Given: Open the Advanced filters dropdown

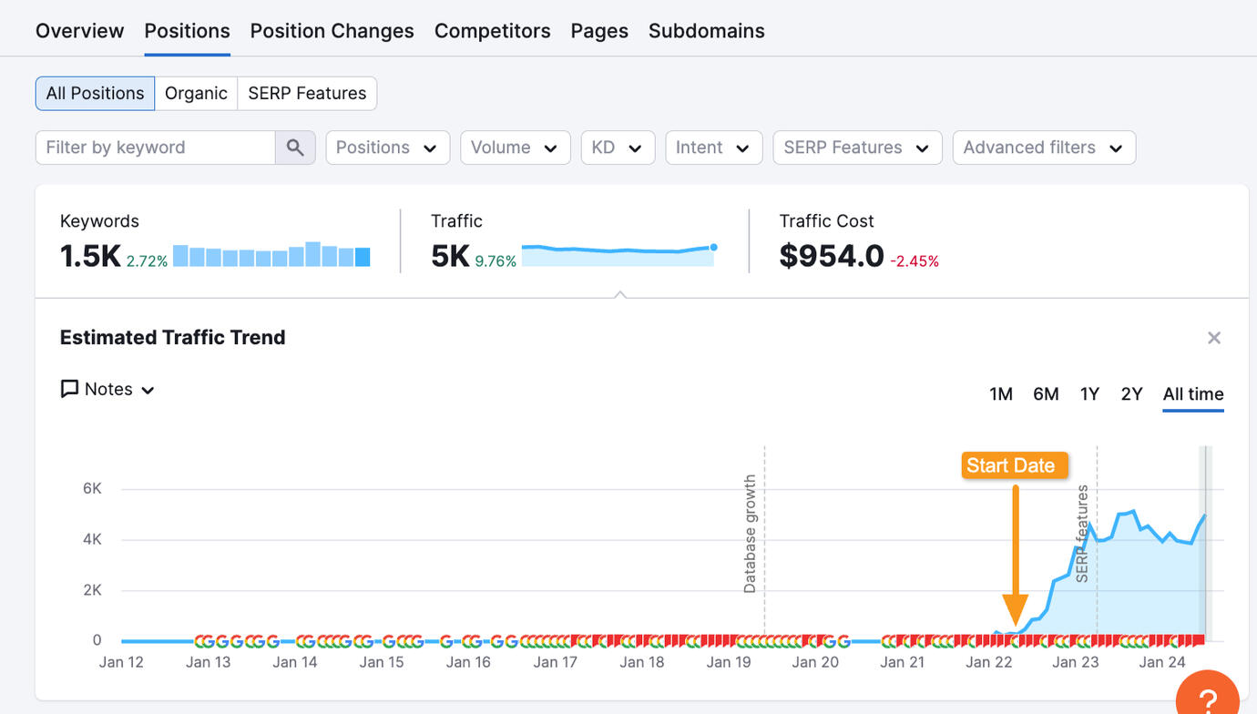Looking at the screenshot, I should [1044, 148].
